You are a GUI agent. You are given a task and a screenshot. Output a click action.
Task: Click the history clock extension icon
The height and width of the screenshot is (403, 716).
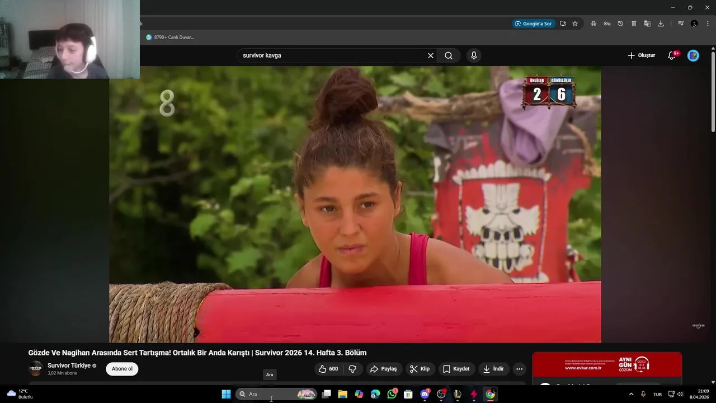click(x=620, y=24)
